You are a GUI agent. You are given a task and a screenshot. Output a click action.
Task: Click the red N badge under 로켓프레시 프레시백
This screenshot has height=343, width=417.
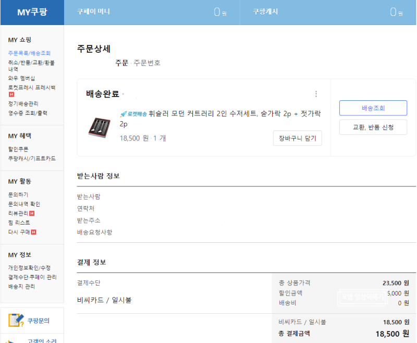click(x=11, y=94)
